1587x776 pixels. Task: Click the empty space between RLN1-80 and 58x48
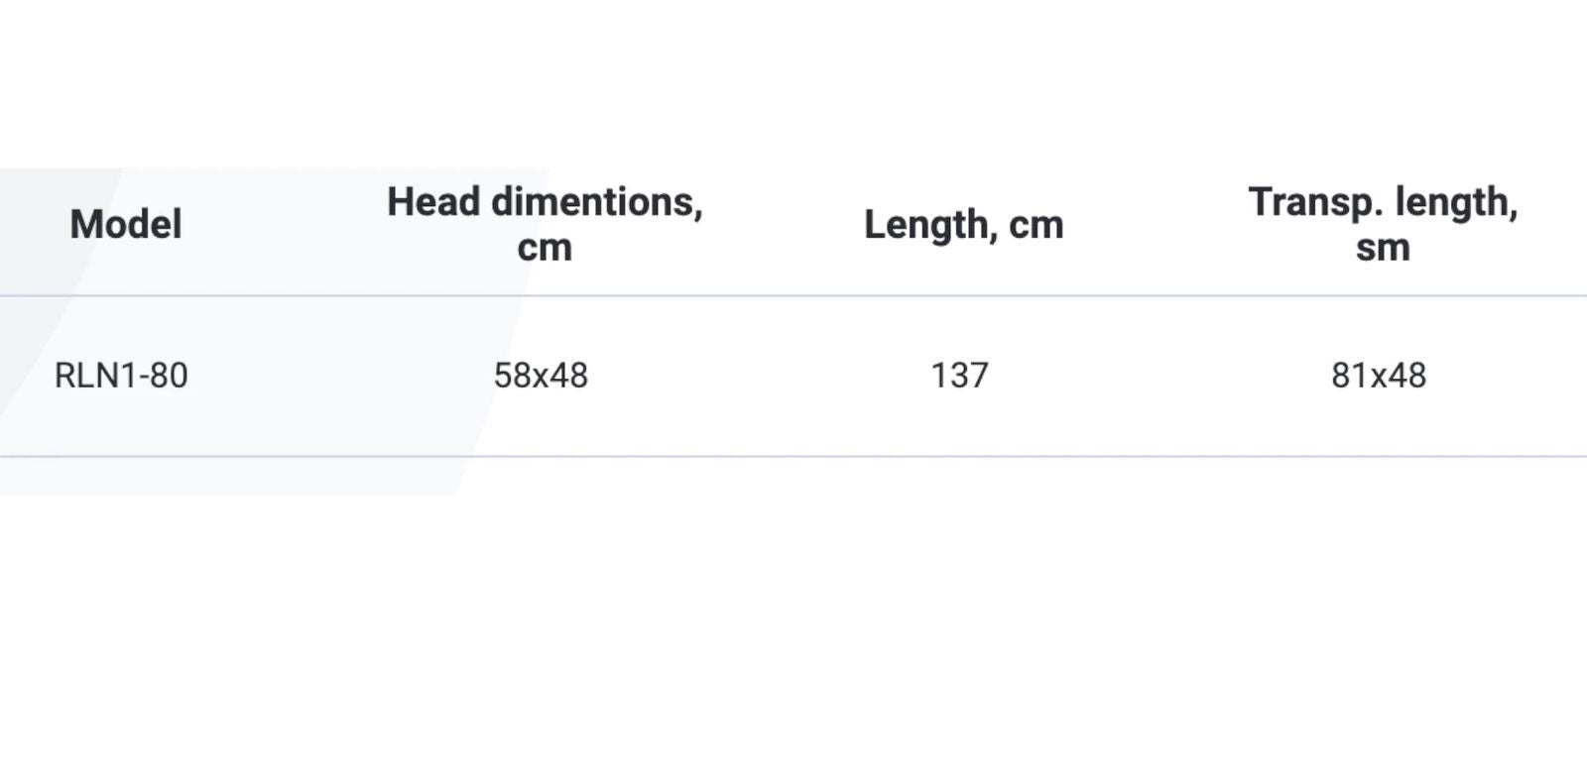pos(337,376)
